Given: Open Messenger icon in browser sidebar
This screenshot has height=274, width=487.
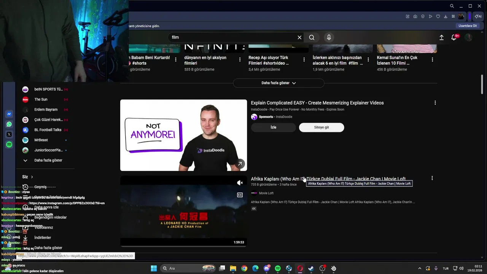Looking at the screenshot, I should pyautogui.click(x=9, y=114).
